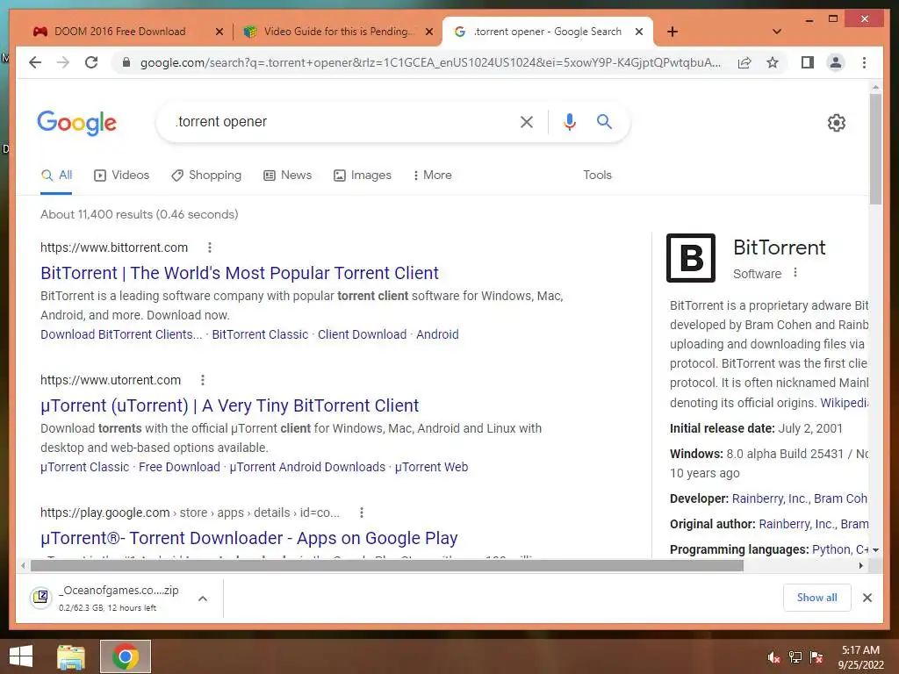Open BitTorrent World's Most Popular Torrent Client
The height and width of the screenshot is (674, 899).
(x=239, y=273)
